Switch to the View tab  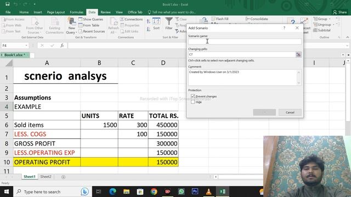coord(119,12)
